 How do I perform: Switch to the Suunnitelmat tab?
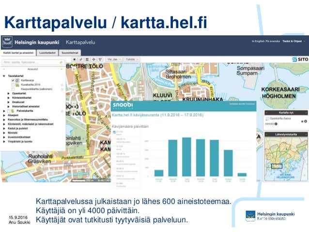(70, 53)
